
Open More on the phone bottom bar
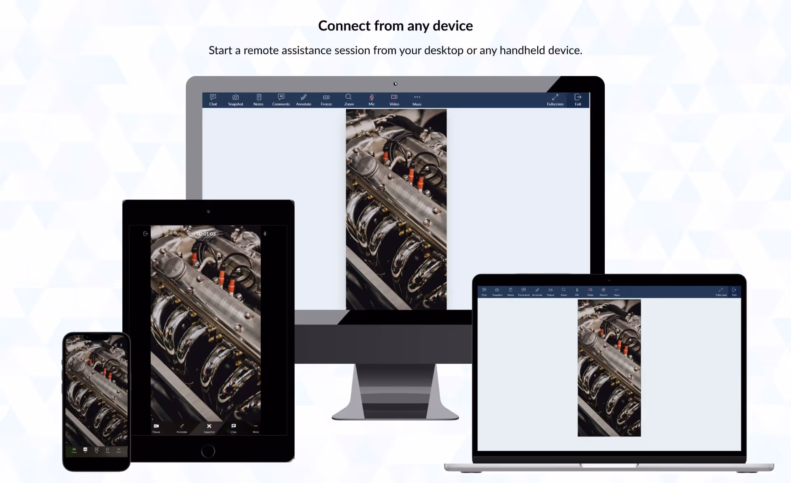119,450
